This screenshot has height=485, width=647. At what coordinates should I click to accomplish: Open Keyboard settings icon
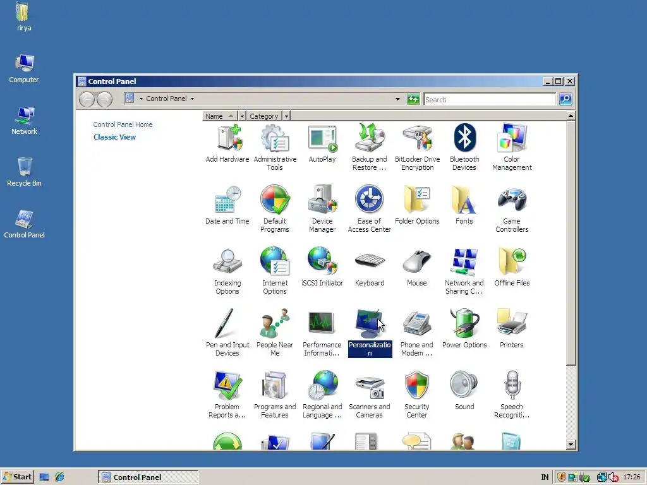(369, 268)
